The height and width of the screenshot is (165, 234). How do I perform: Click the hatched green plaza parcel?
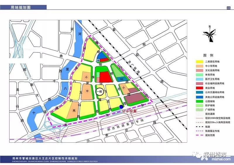click(118, 71)
